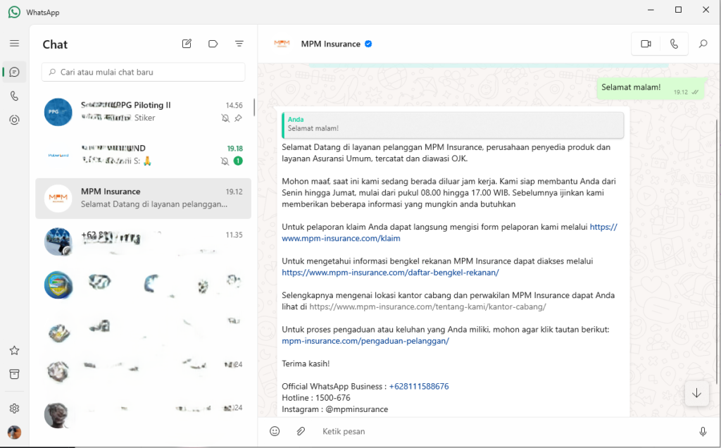Viewport: 721px width, 448px height.
Task: Click the sent 'Selamat malam!' message bubble
Action: click(650, 88)
